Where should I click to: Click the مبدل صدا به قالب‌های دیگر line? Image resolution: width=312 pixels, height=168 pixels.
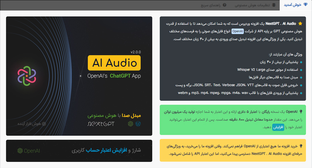click(274, 77)
